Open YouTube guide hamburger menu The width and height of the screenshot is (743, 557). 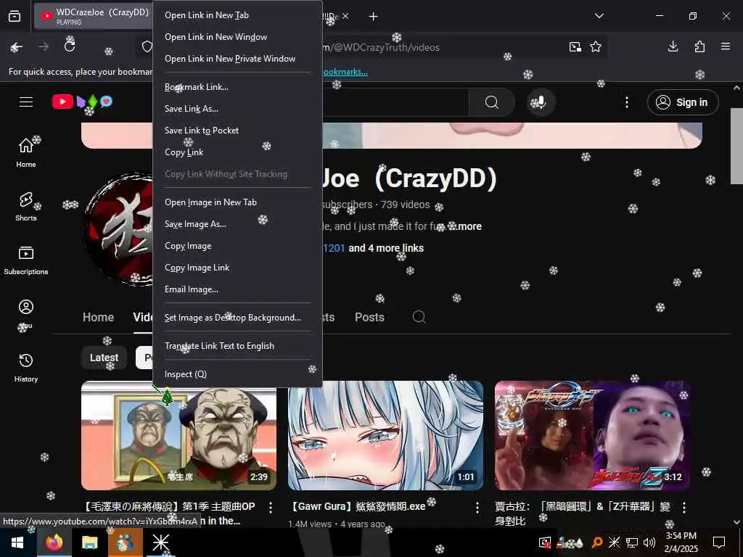pos(26,102)
